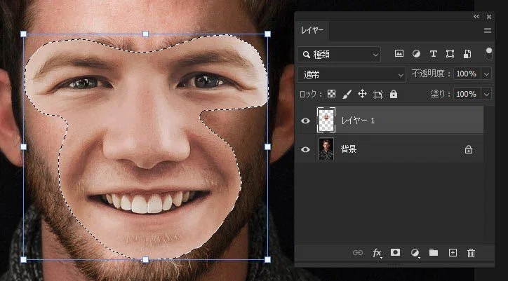Image resolution: width=508 pixels, height=281 pixels.
Task: Filter layers by type (T) icon
Action: click(x=433, y=54)
